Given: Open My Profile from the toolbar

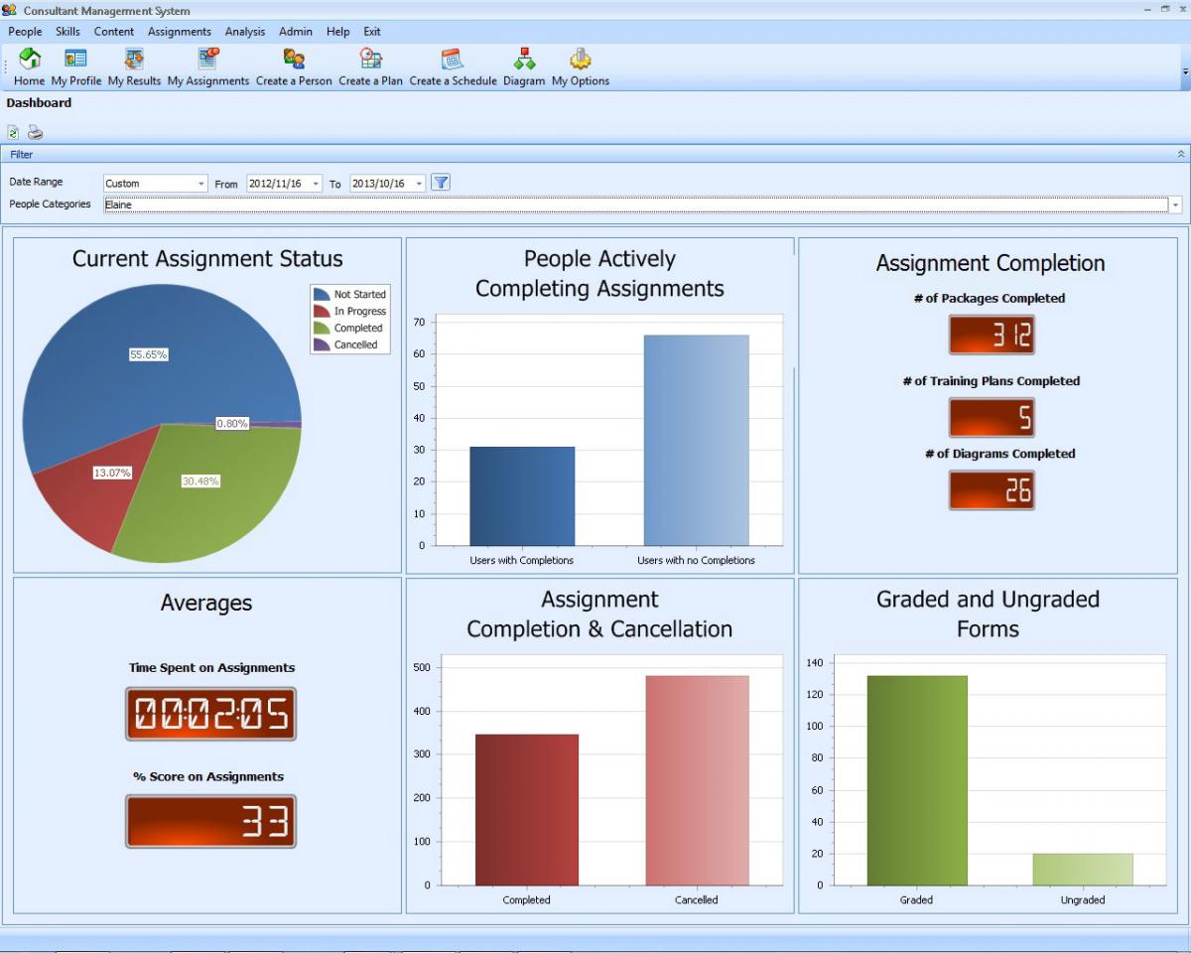Looking at the screenshot, I should coord(75,60).
